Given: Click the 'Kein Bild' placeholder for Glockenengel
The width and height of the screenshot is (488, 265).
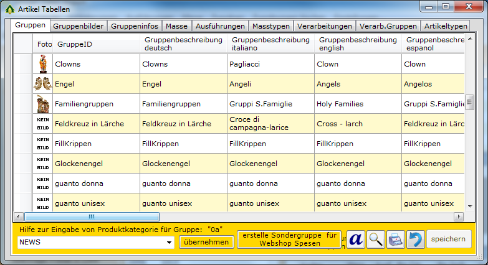Looking at the screenshot, I should 42,164.
